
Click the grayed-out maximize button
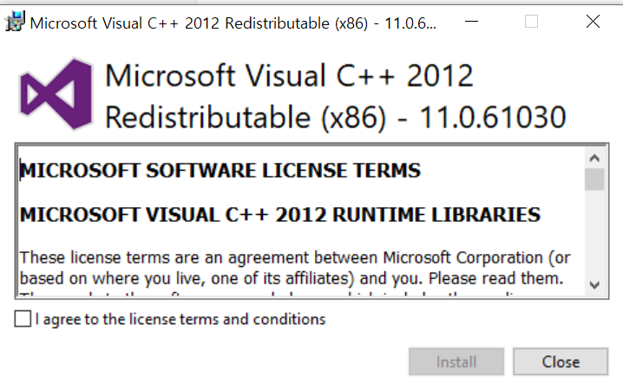531,23
